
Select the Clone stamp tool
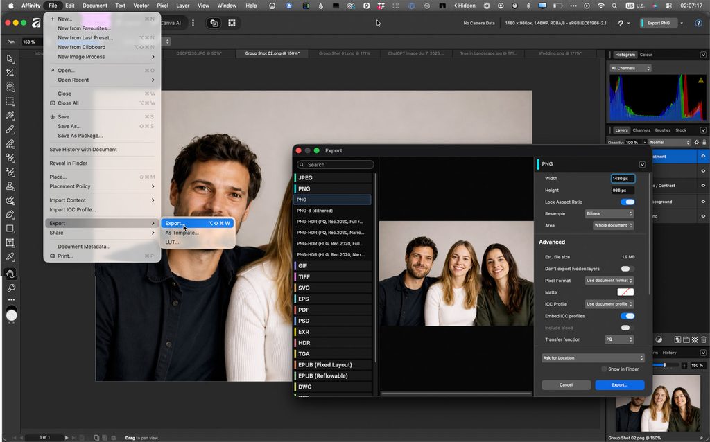click(x=10, y=186)
